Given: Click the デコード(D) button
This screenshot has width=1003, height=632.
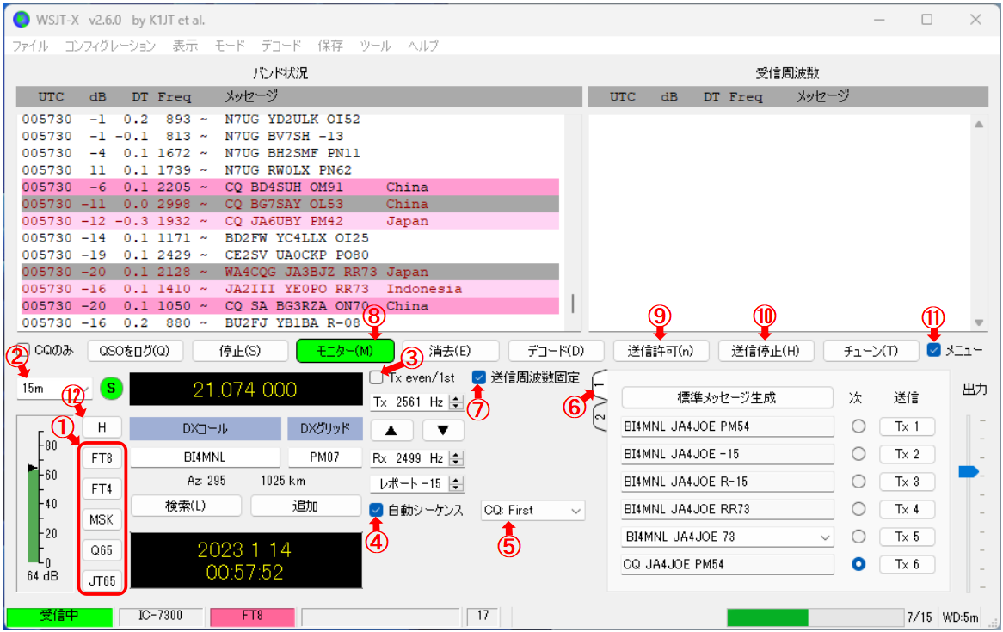Looking at the screenshot, I should [556, 351].
